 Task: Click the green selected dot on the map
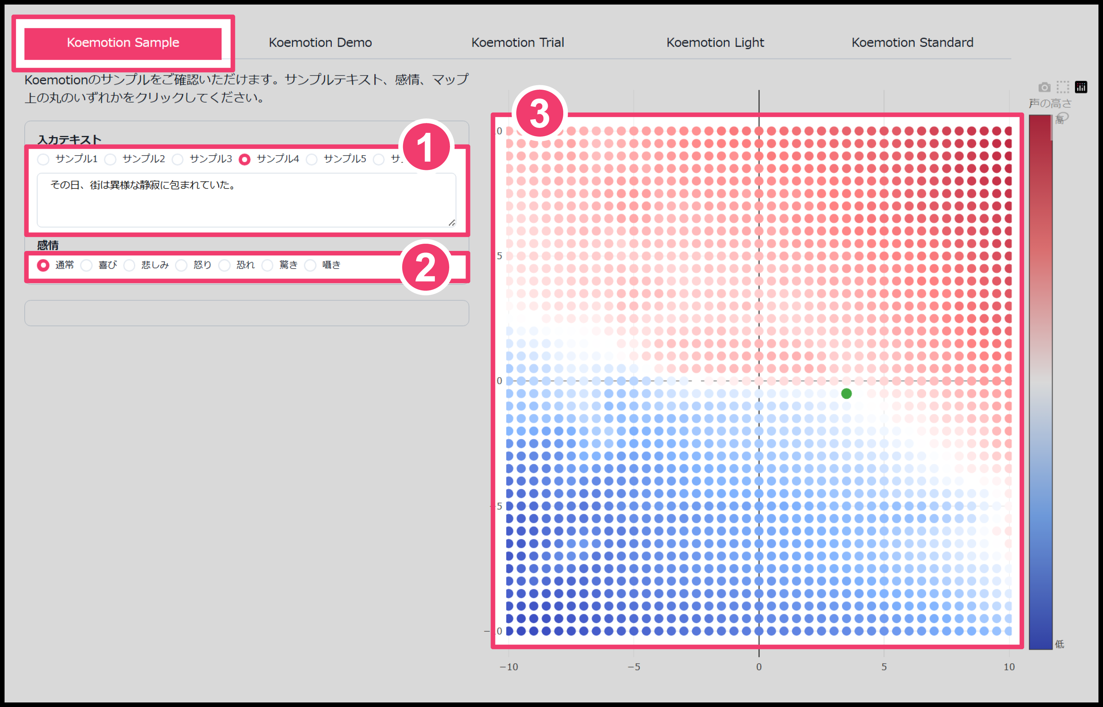[846, 394]
